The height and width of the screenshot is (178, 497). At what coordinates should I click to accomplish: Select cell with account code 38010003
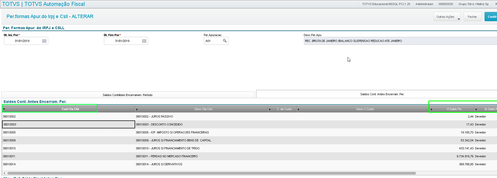69,124
